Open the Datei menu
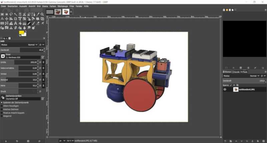Image resolution: width=267 pixels, height=143 pixels. coord(3,6)
